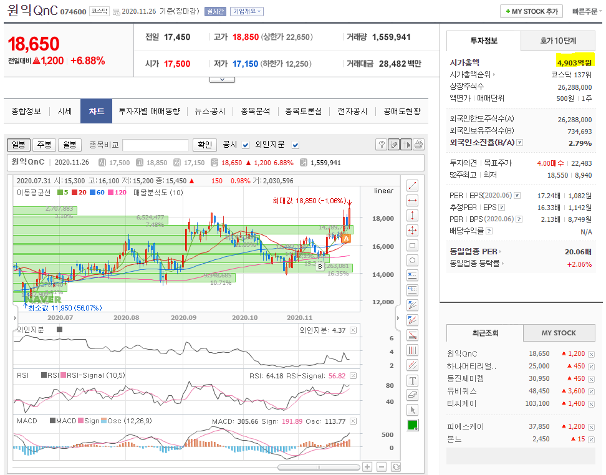Toggle the 외인지분 checkbox
The image size is (606, 475).
tap(296, 145)
